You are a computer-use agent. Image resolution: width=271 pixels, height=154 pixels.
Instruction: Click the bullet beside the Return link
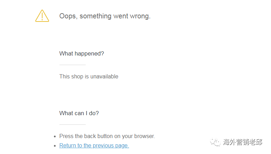55,146
